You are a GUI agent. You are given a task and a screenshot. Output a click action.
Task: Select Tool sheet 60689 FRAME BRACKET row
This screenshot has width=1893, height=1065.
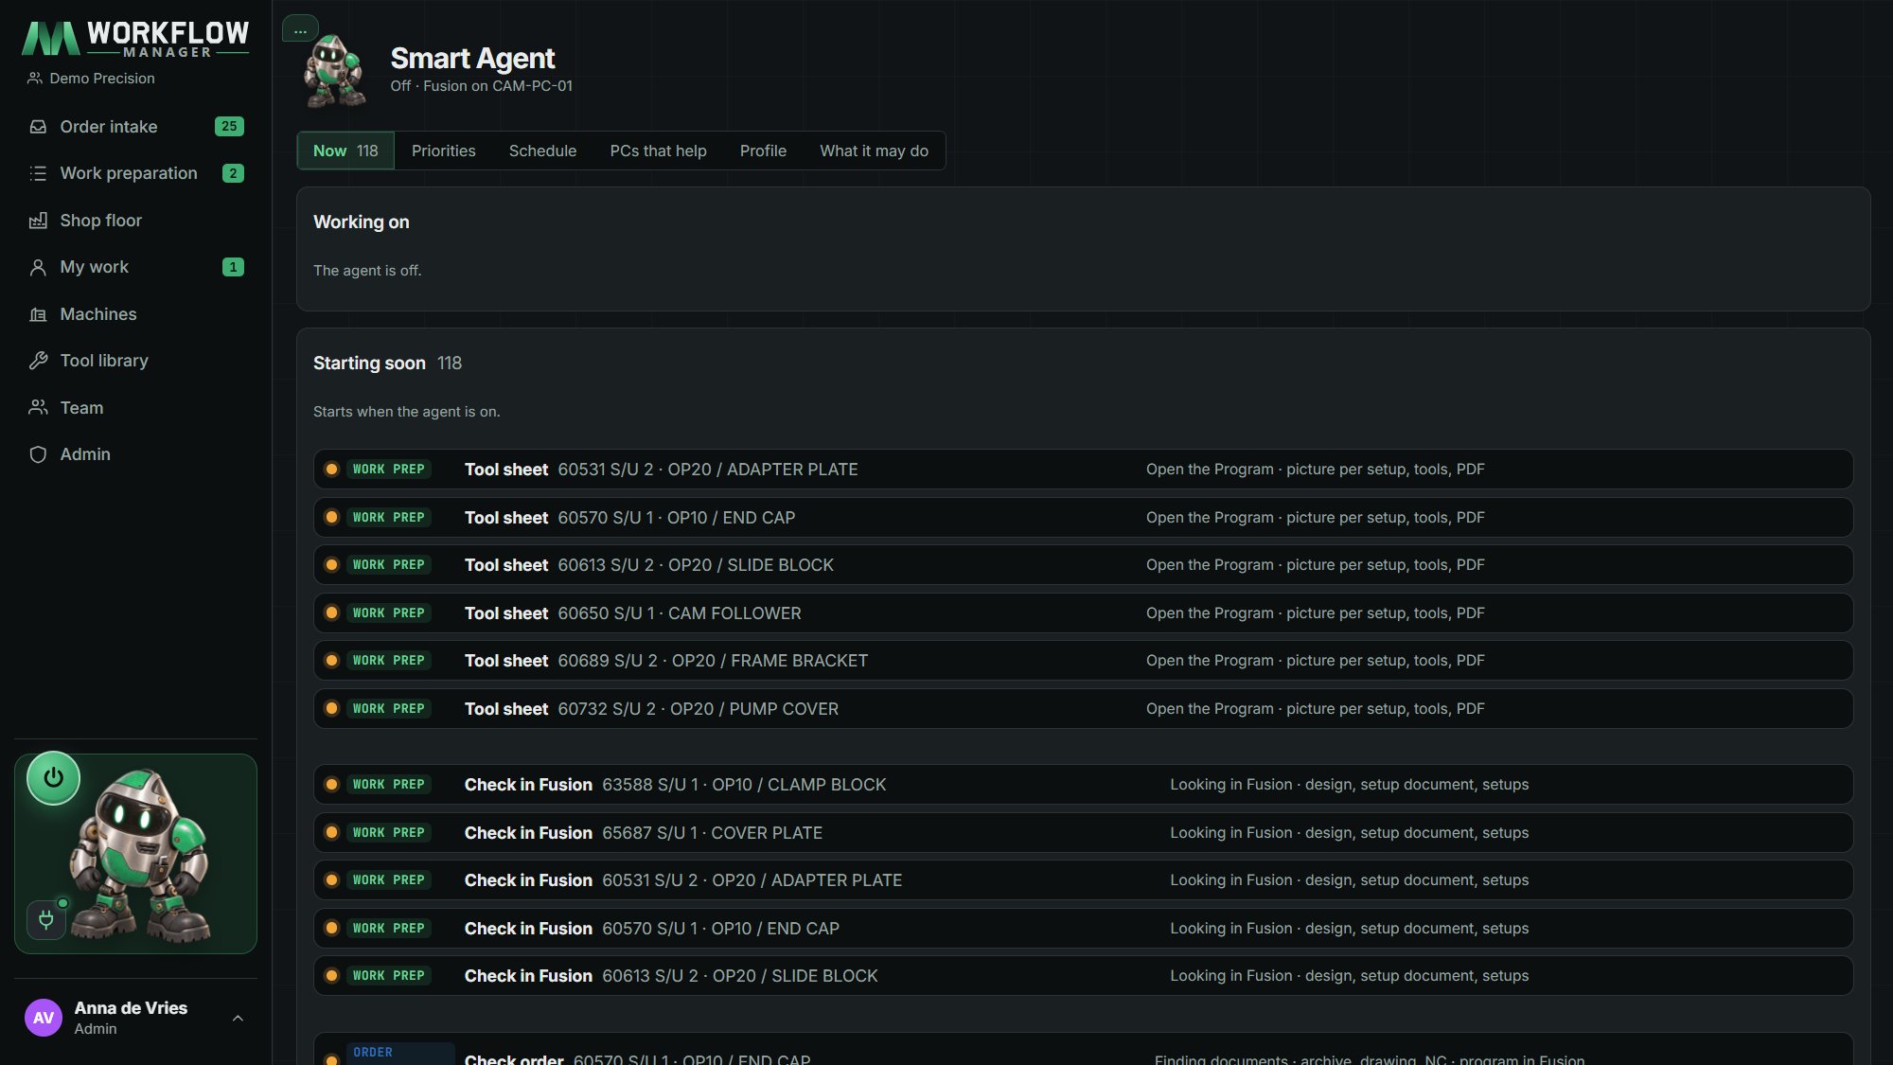click(x=1083, y=661)
